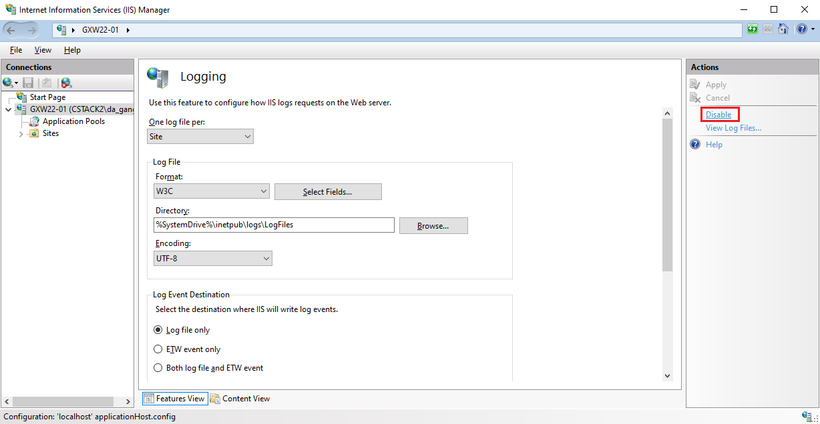Click the Features View tab icon

click(x=149, y=399)
